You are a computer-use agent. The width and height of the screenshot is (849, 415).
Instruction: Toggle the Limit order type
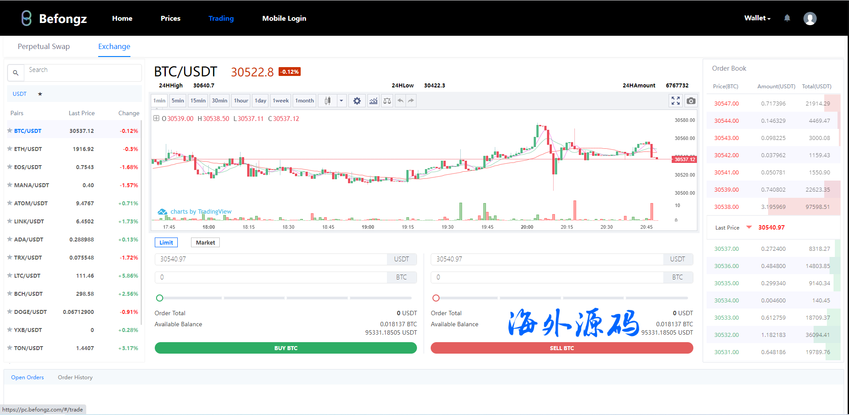pyautogui.click(x=166, y=242)
